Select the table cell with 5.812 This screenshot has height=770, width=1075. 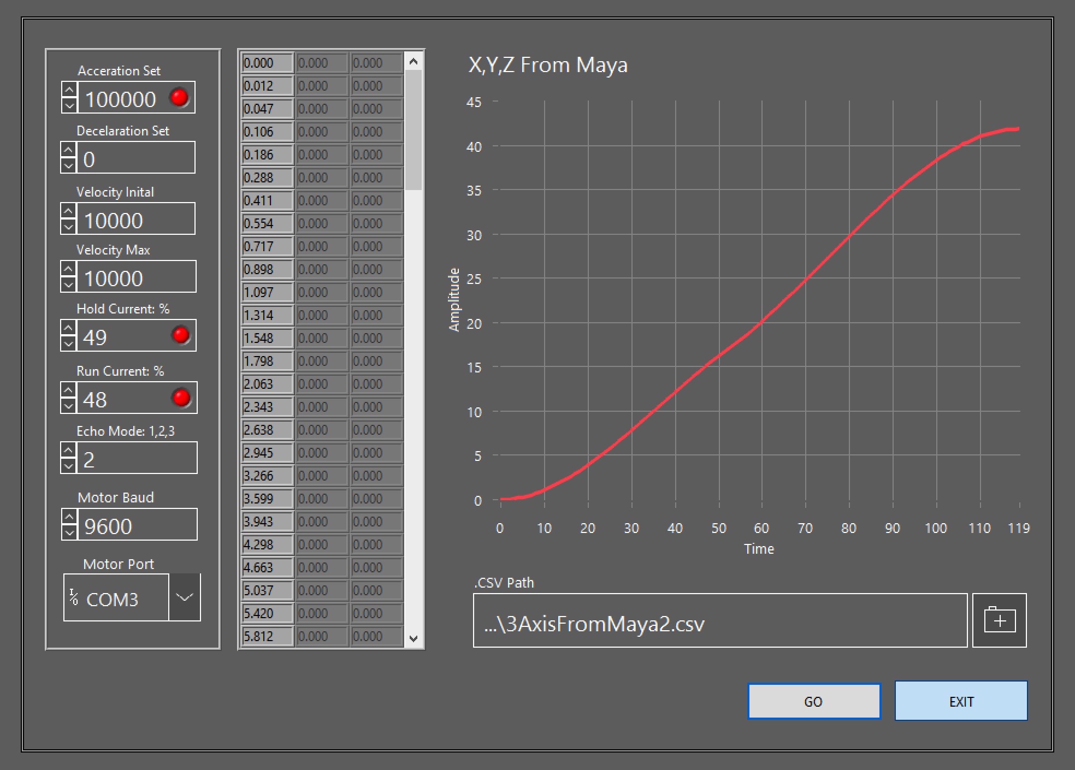click(x=268, y=636)
